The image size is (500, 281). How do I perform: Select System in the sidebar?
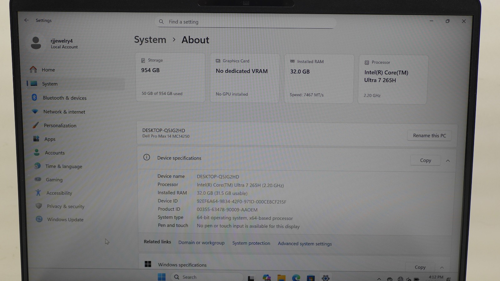tap(75, 84)
